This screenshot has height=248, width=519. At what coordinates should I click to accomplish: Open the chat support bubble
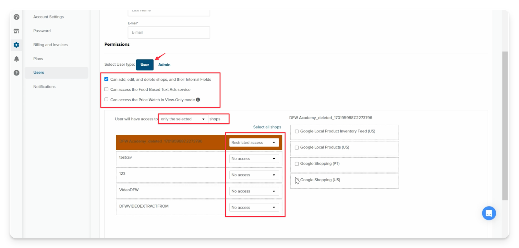click(x=489, y=213)
